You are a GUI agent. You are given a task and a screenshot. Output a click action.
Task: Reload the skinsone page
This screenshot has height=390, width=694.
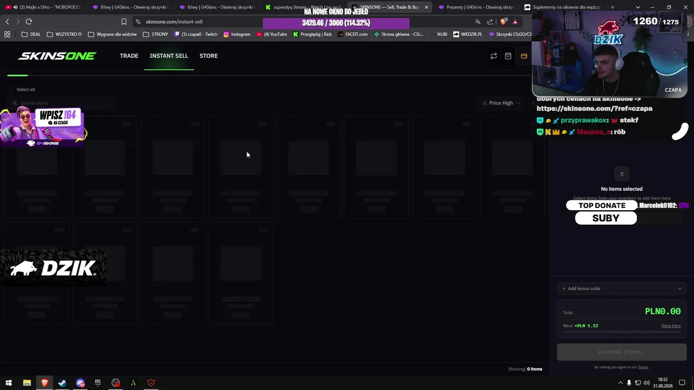point(29,22)
